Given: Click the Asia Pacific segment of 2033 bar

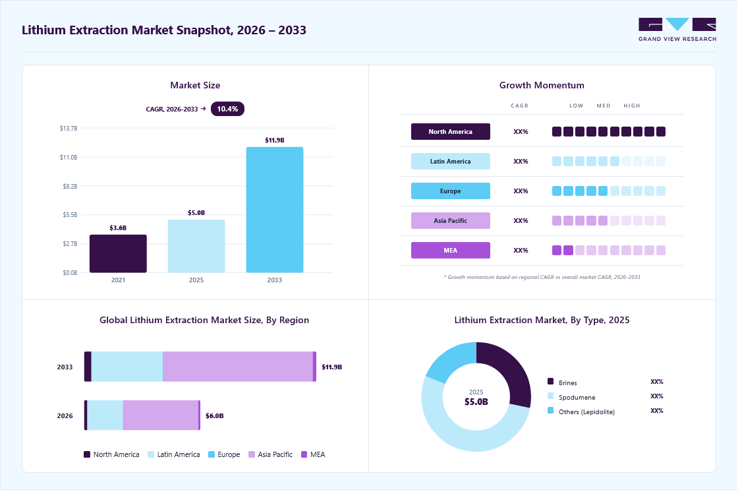Looking at the screenshot, I should (238, 367).
